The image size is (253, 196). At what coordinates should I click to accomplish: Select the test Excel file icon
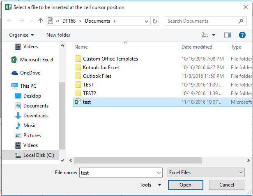(78, 102)
